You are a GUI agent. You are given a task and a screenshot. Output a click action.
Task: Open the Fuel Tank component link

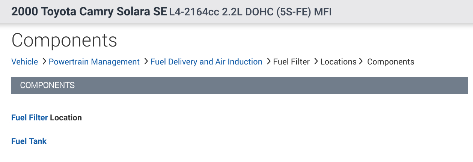[29, 141]
